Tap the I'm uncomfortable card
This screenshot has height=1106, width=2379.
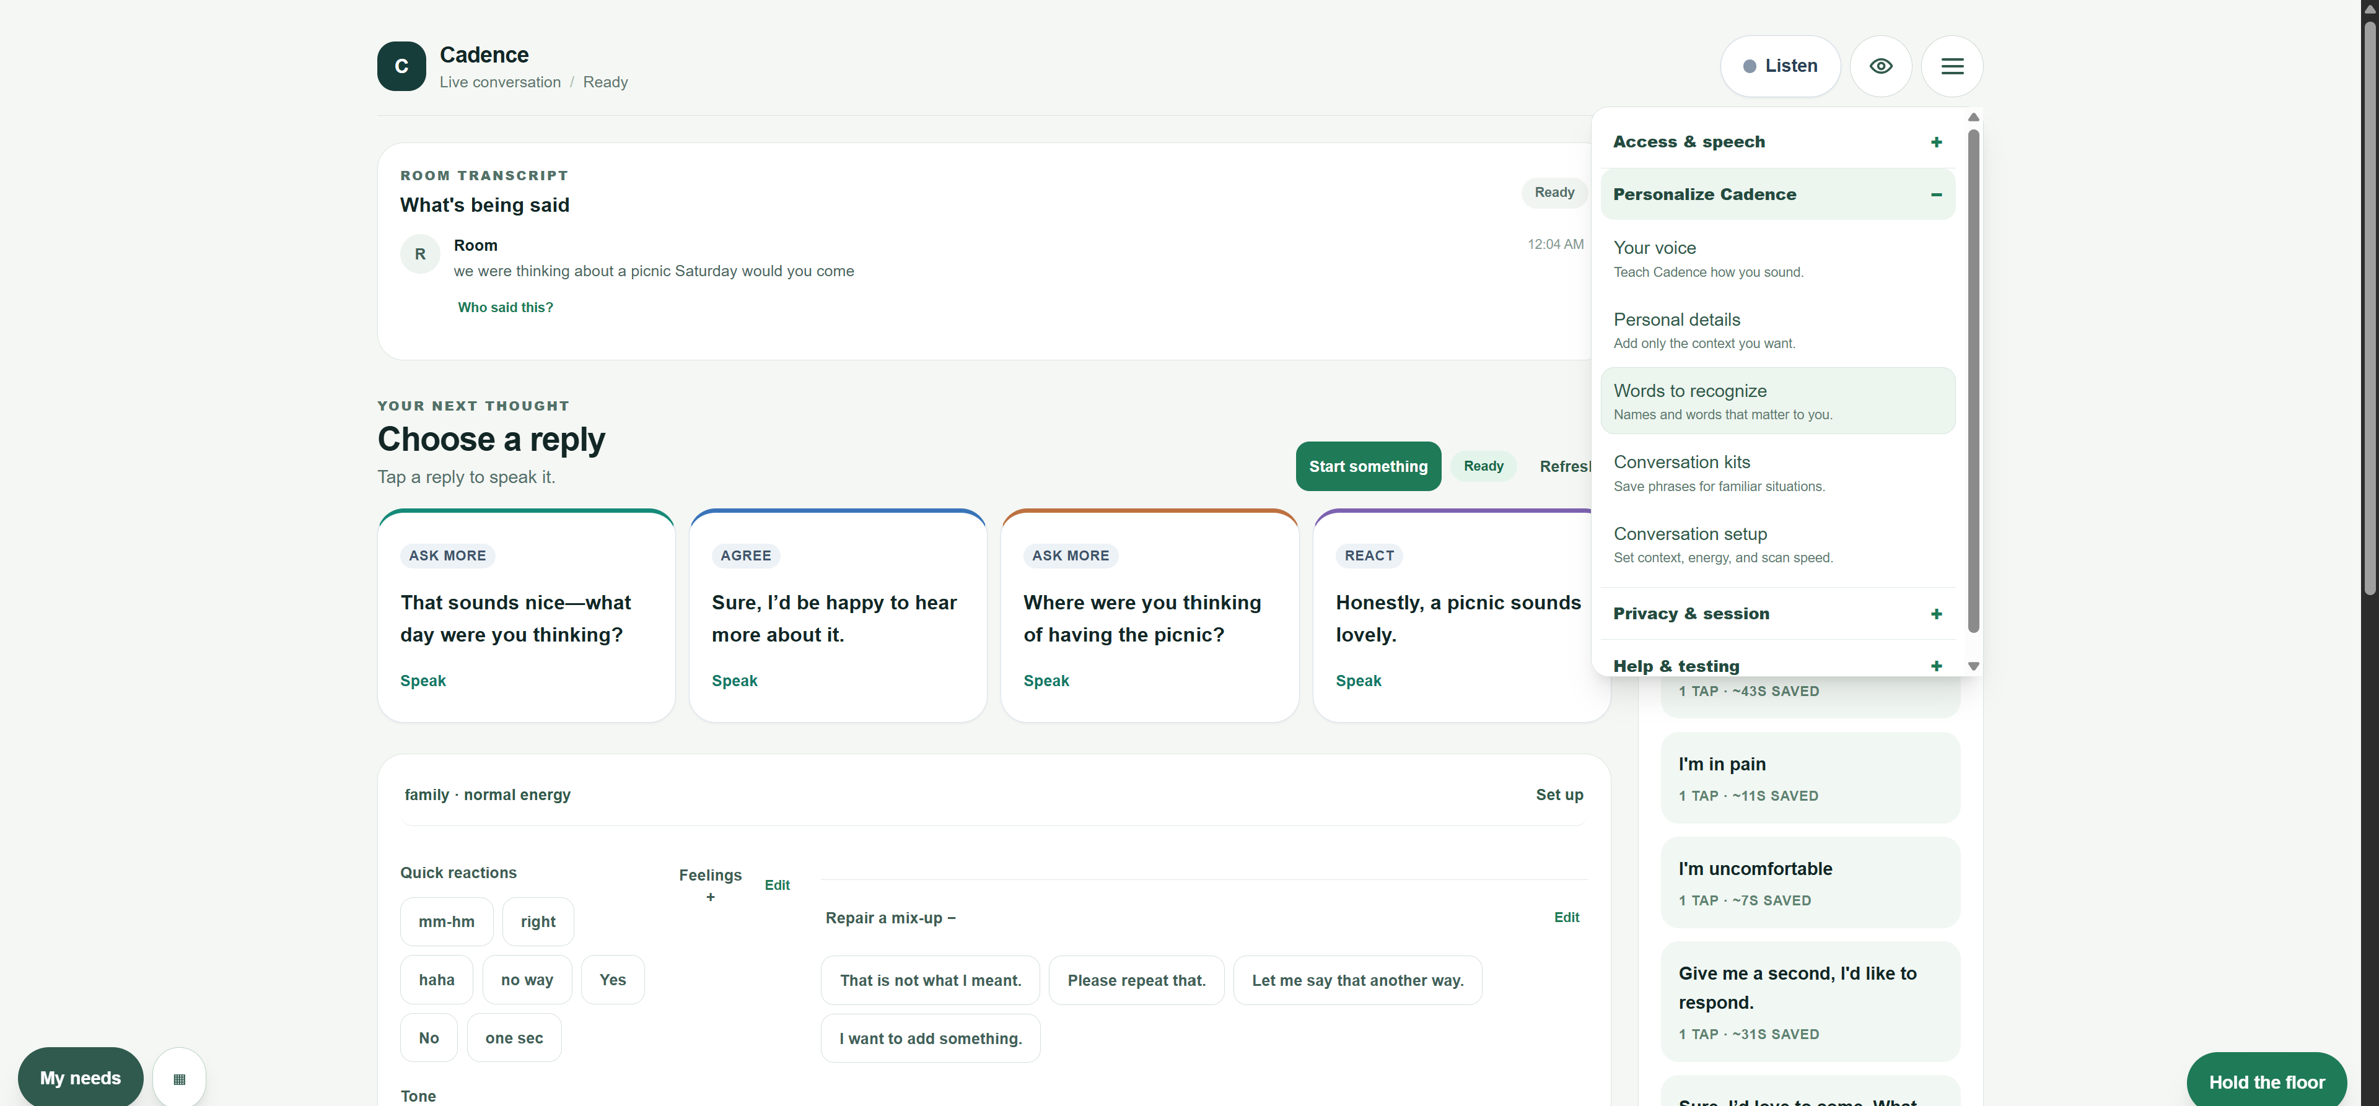pos(1809,882)
